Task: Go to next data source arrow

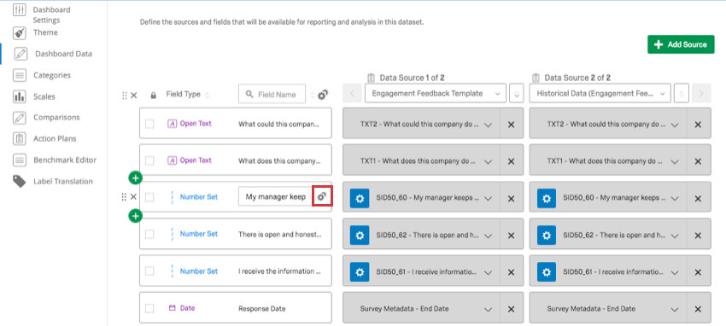Action: [x=701, y=93]
